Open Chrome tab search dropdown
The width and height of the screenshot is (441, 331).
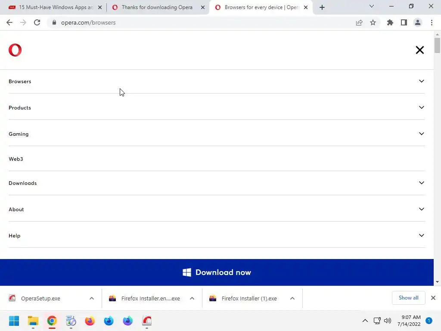372,6
